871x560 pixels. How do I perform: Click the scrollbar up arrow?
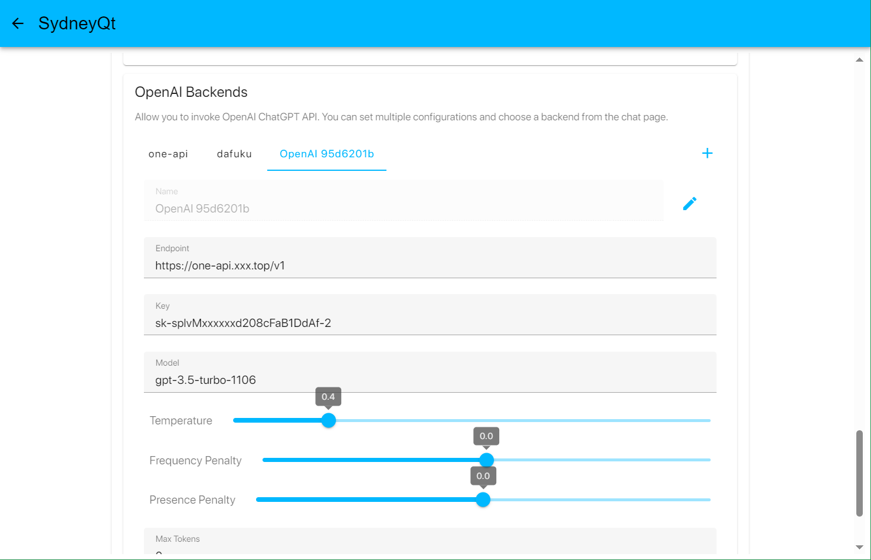(x=859, y=60)
